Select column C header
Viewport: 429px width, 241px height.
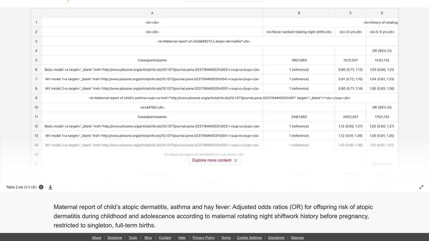tap(351, 13)
